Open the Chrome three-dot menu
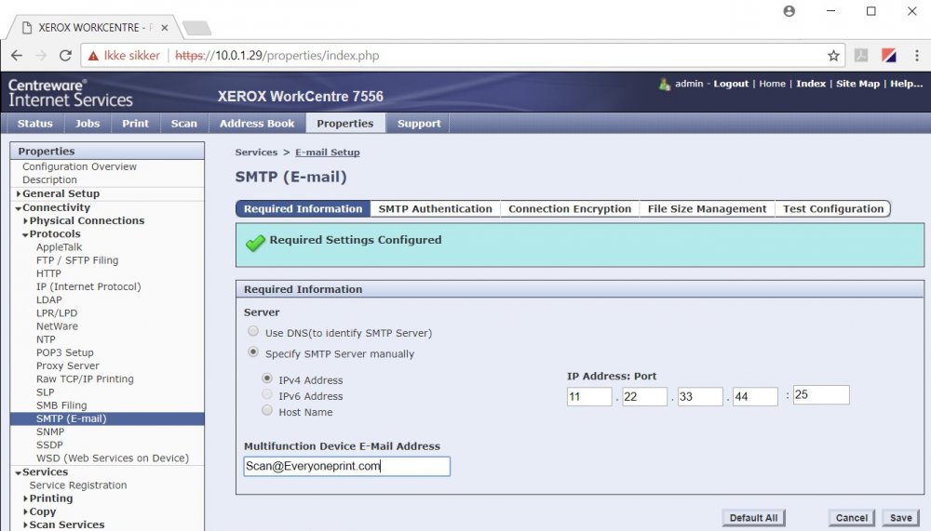The height and width of the screenshot is (531, 931). coord(915,56)
